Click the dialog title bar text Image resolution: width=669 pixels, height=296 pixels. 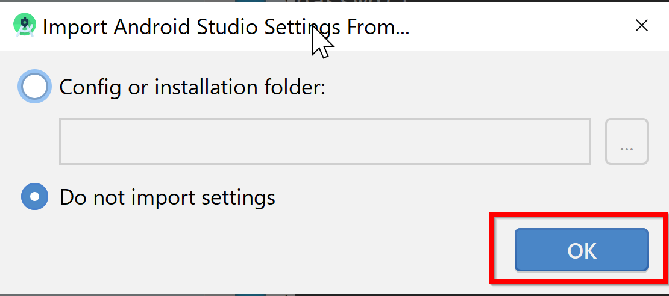[226, 27]
